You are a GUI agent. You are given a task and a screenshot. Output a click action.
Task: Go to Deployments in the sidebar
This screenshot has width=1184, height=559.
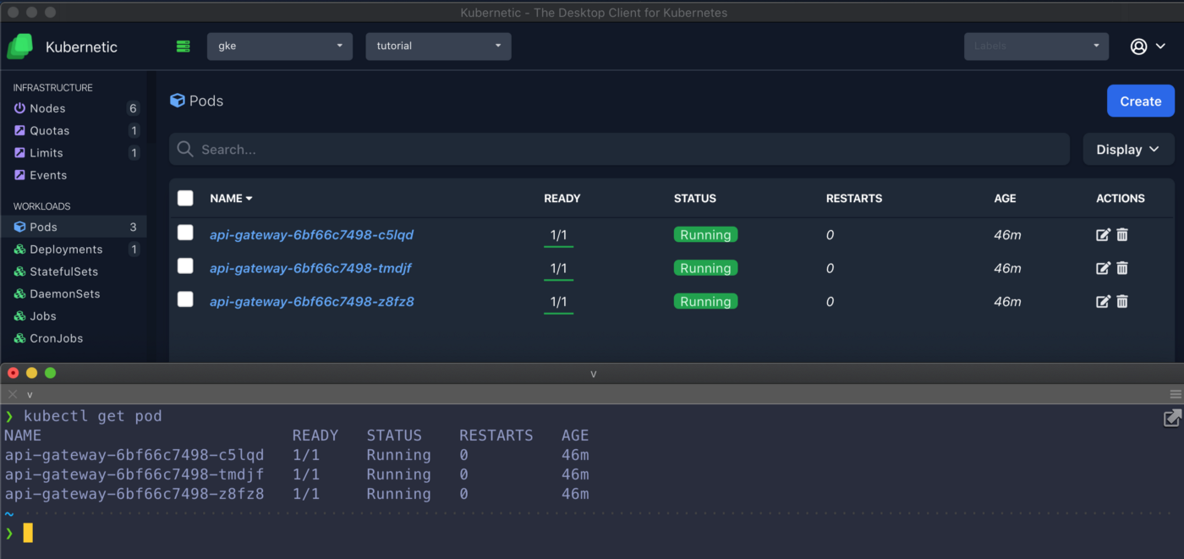pos(66,249)
